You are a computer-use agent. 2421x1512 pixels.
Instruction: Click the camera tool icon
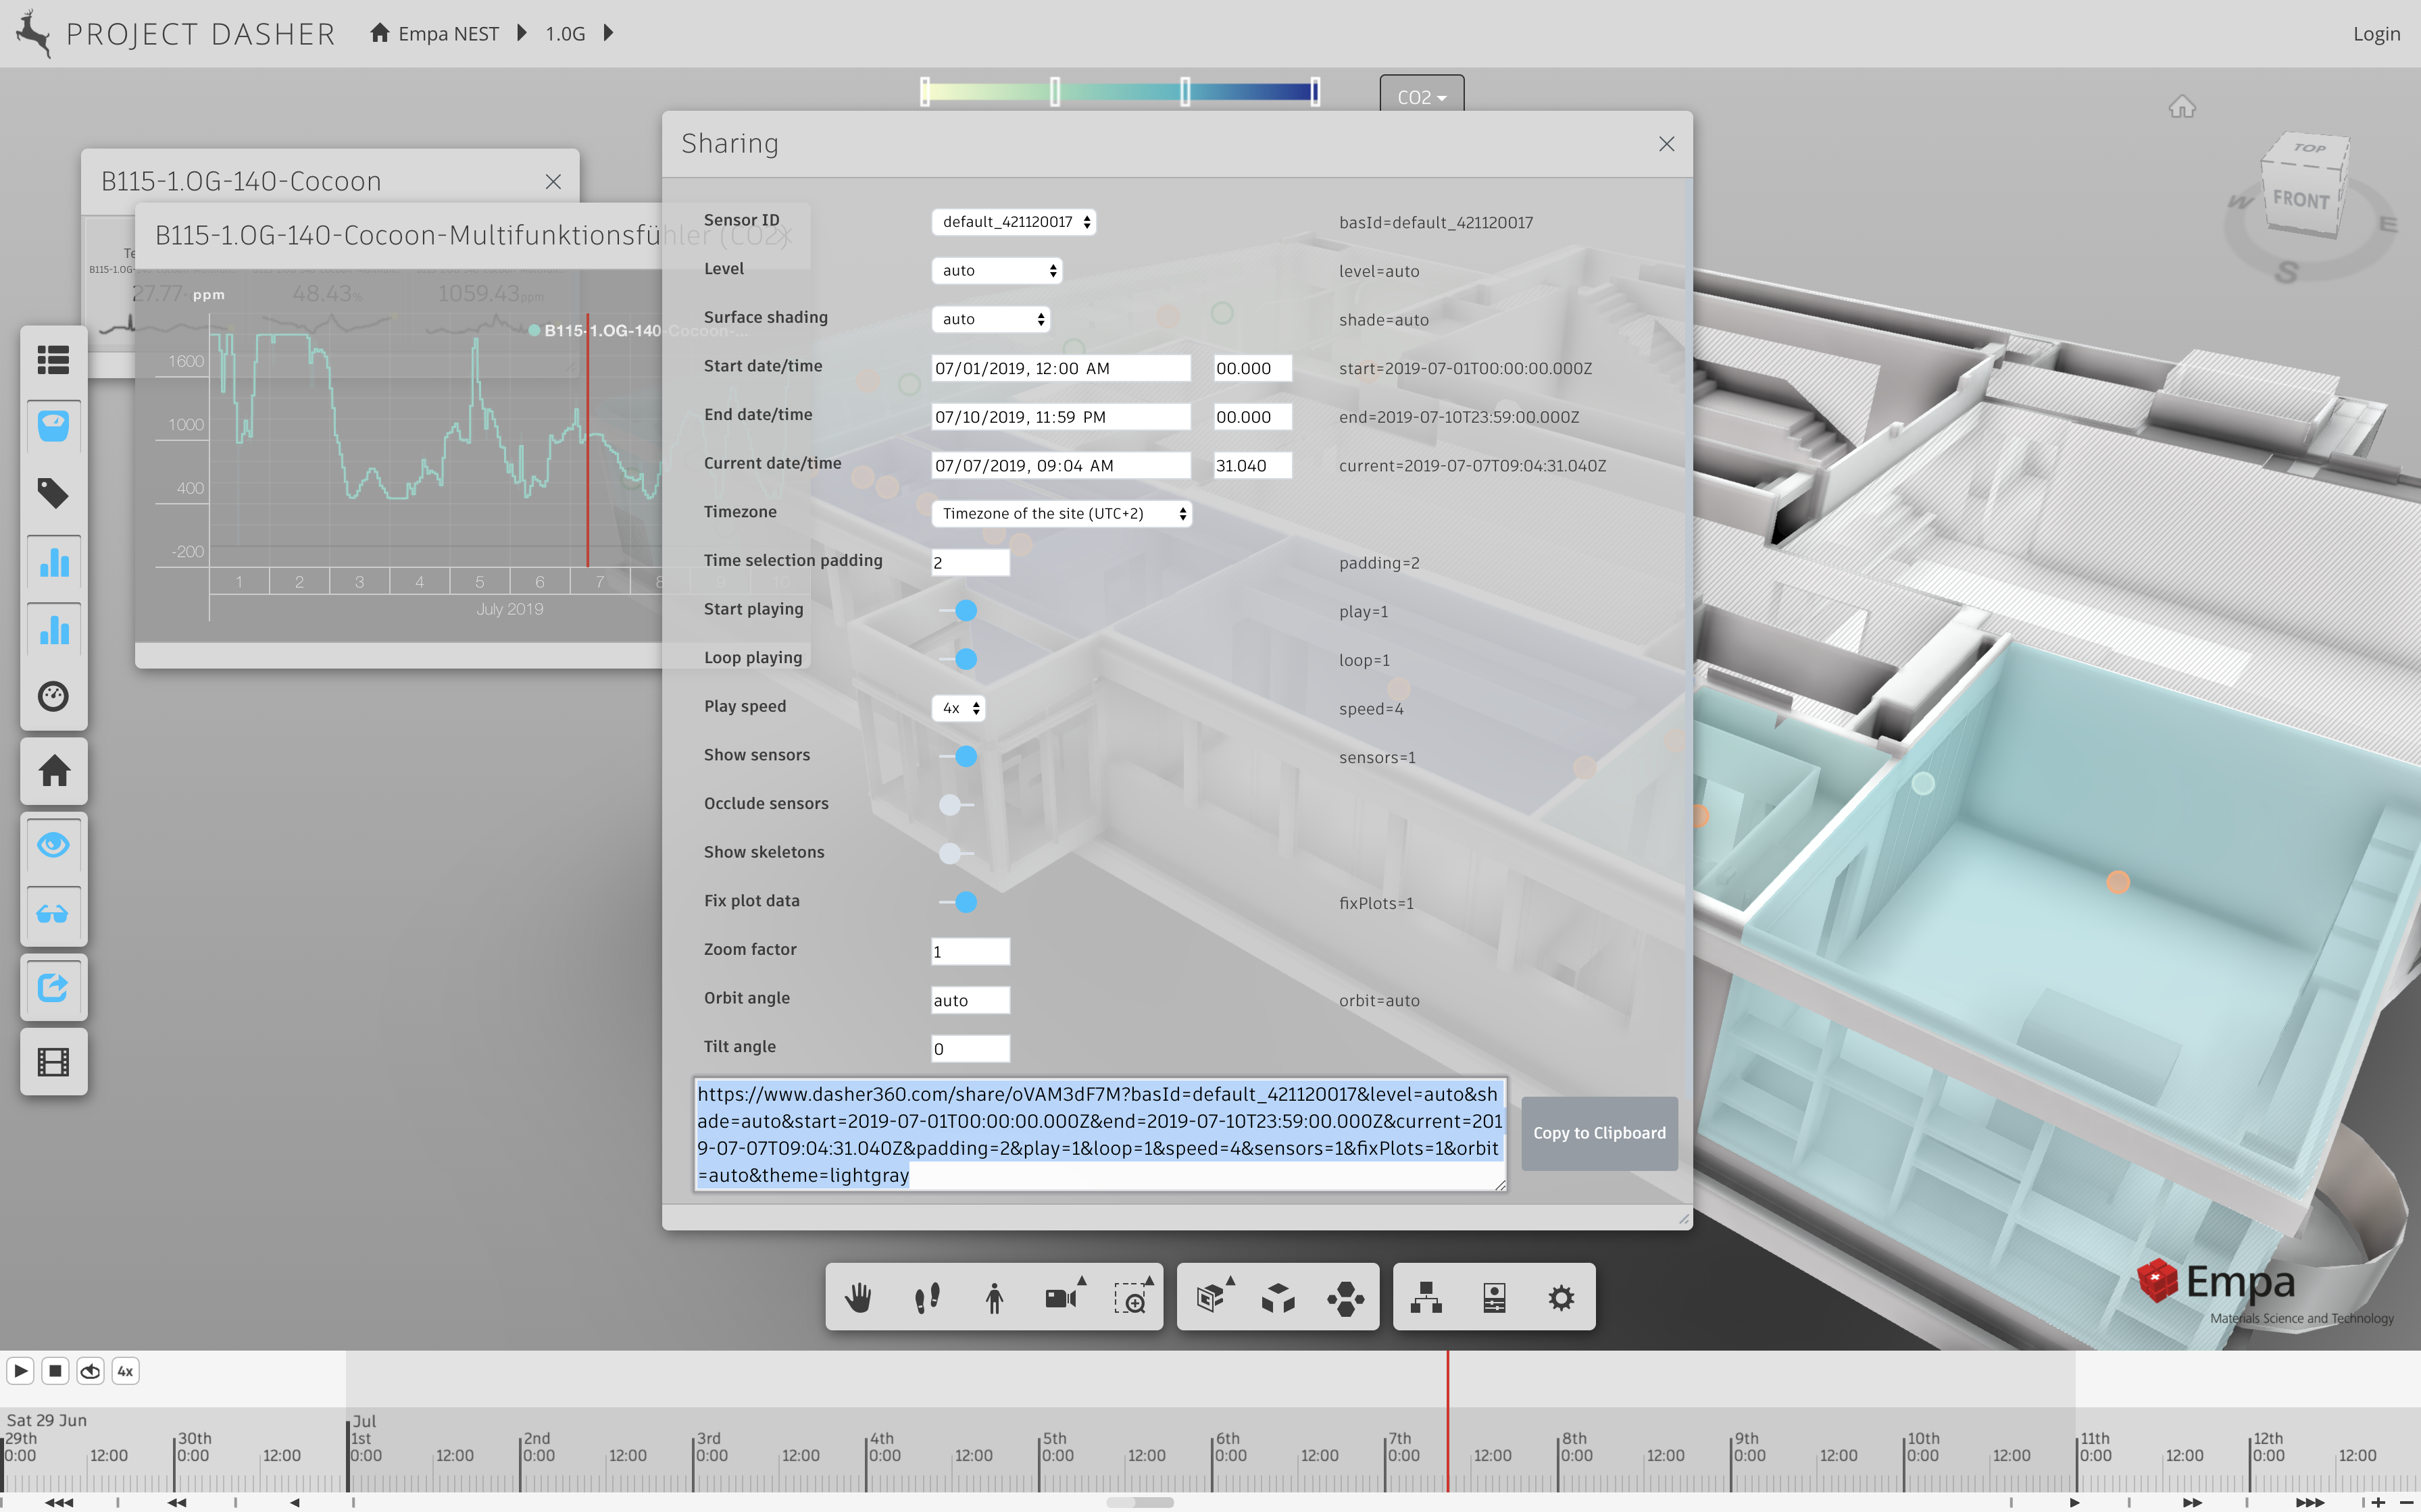[1060, 1298]
